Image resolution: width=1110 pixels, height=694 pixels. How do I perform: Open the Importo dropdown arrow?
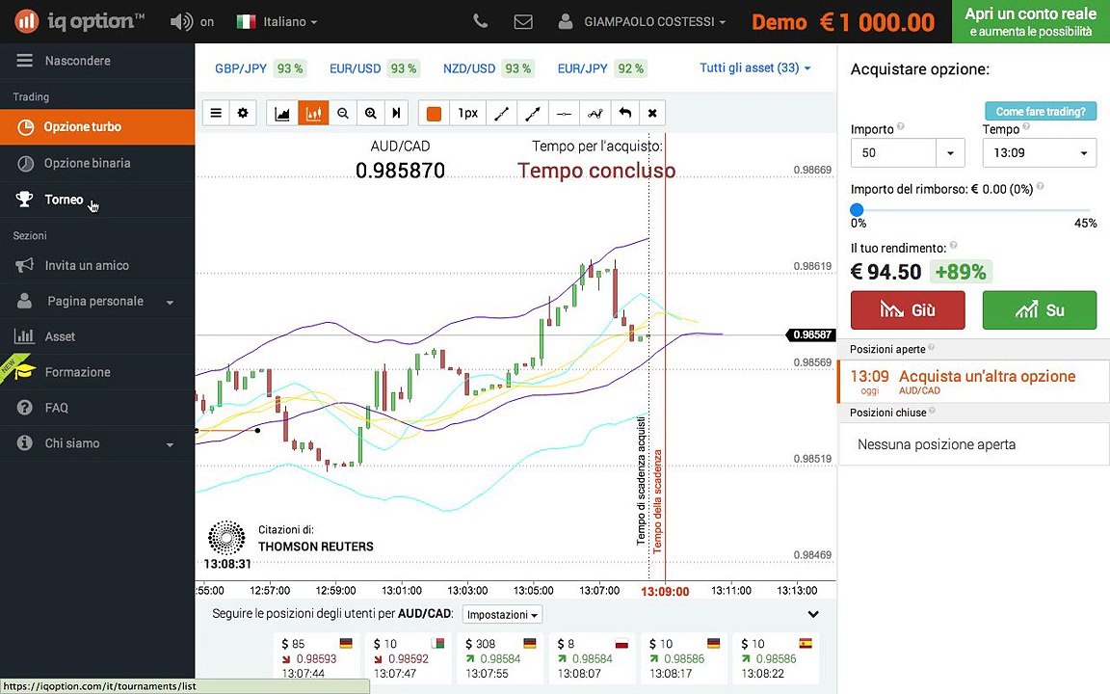(x=950, y=153)
